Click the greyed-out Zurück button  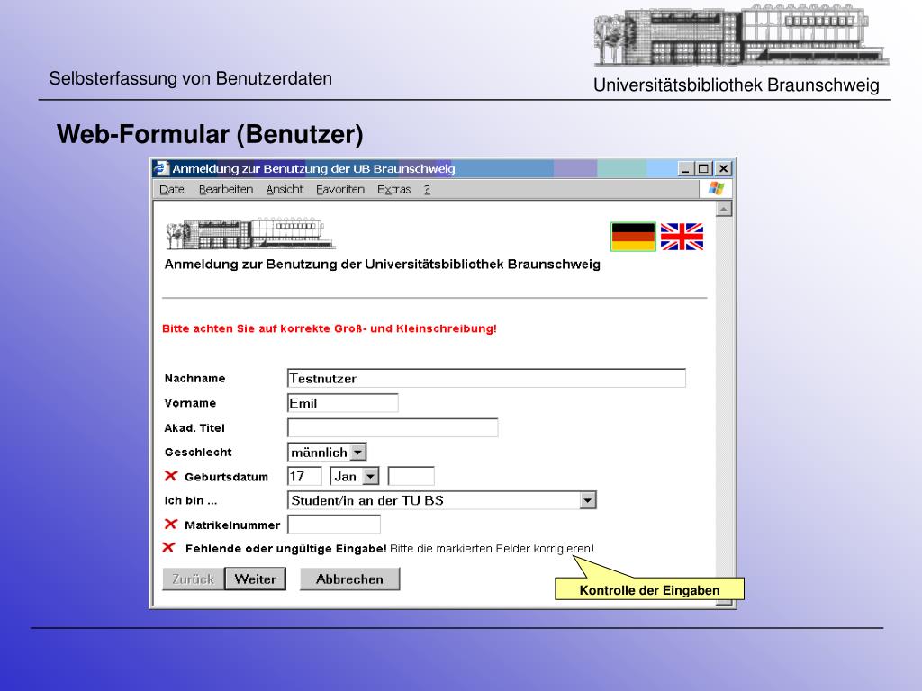tap(193, 579)
